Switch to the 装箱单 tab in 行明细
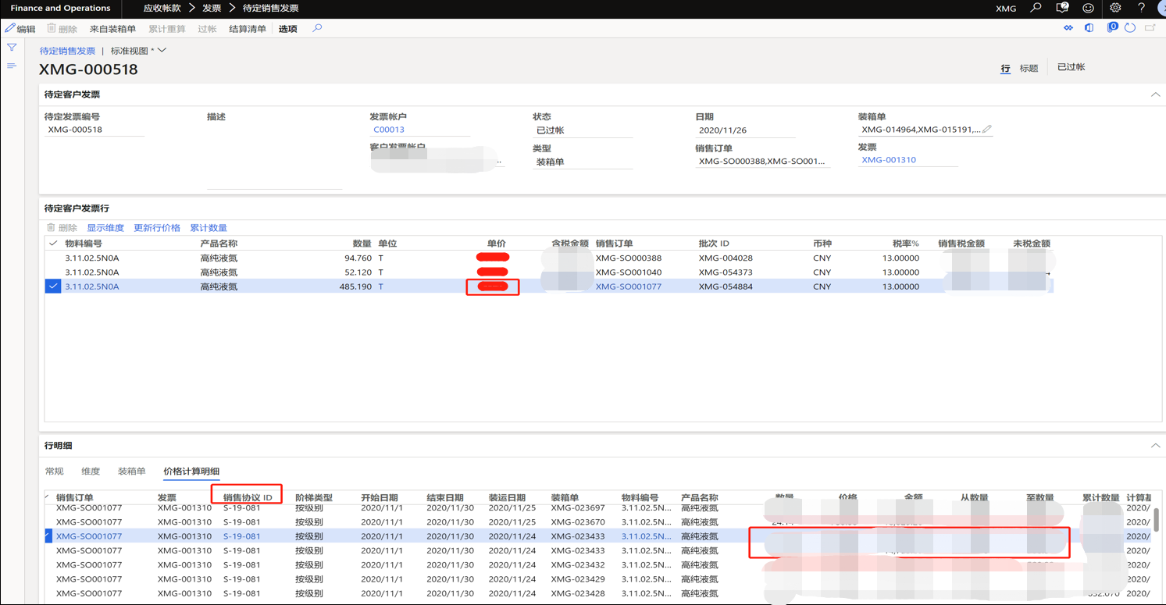The image size is (1166, 605). coord(132,472)
